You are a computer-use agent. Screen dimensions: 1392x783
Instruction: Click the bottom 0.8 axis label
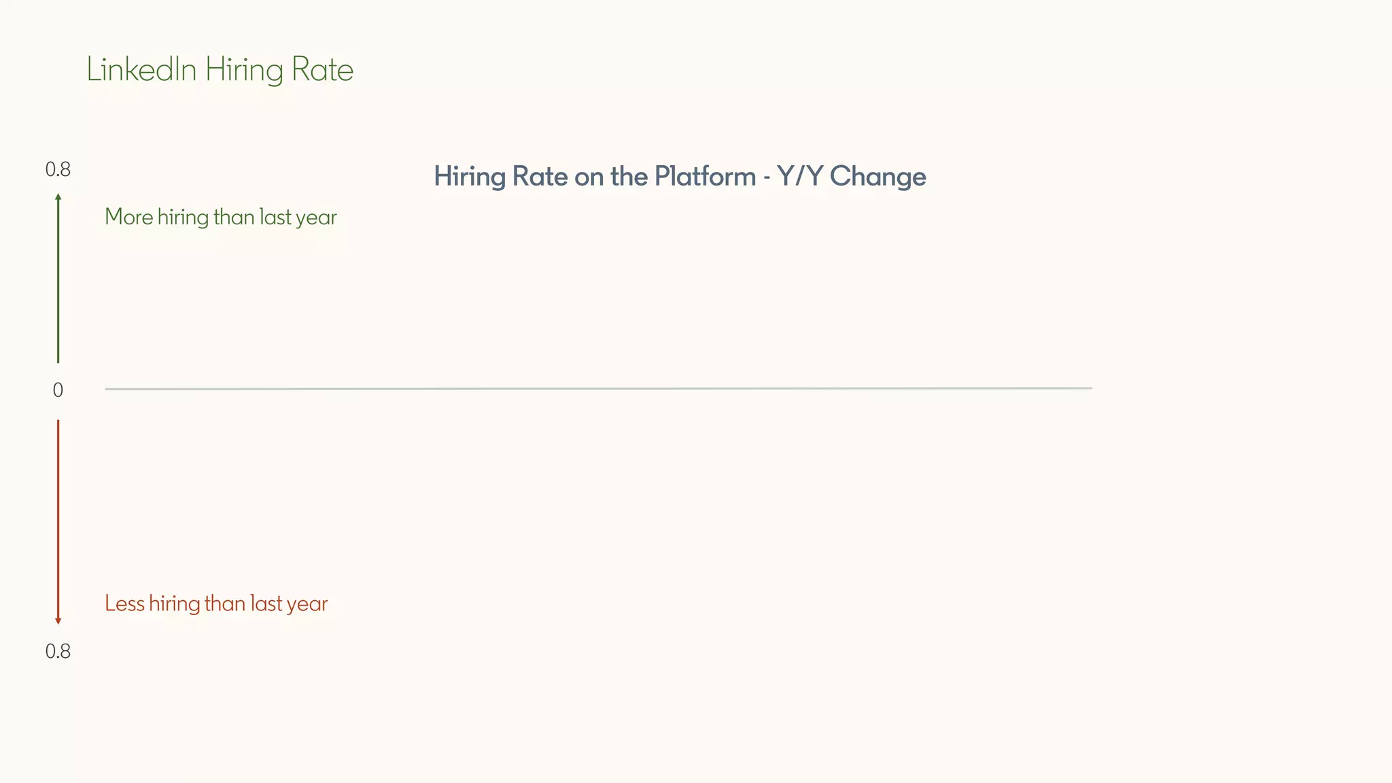[x=58, y=652]
